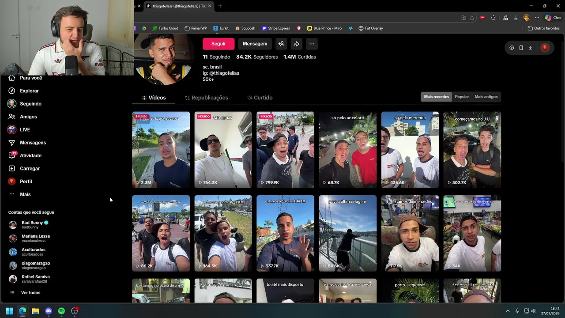Viewport: 565px width, 318px height.
Task: Add page to favorites star icon
Action: click(x=472, y=18)
